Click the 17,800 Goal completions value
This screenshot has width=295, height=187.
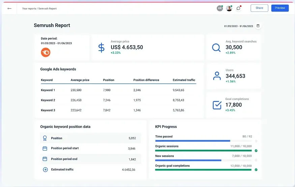pos(234,105)
